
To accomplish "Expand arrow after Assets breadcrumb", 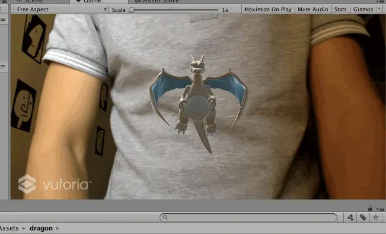I will pyautogui.click(x=24, y=228).
